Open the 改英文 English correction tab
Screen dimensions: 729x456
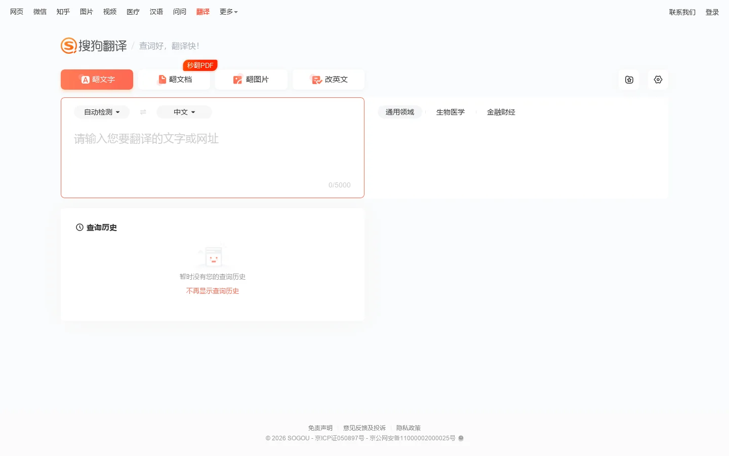[329, 80]
